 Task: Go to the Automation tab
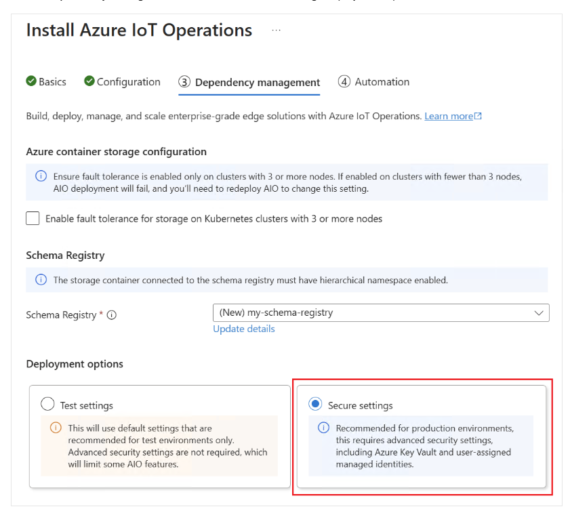coord(382,82)
